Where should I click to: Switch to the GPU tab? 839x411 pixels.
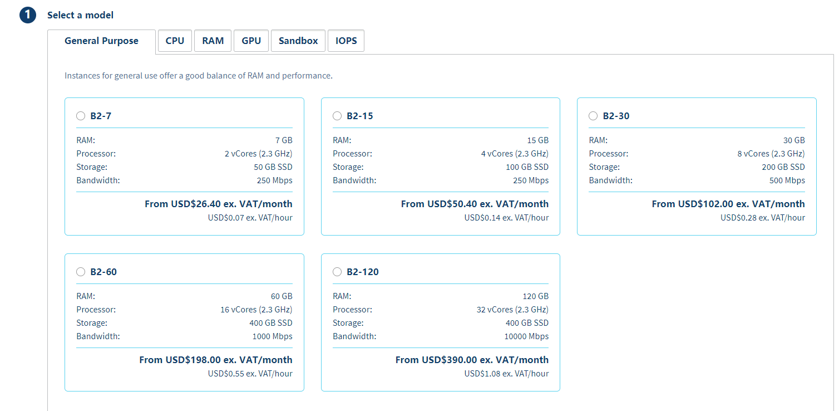click(251, 41)
